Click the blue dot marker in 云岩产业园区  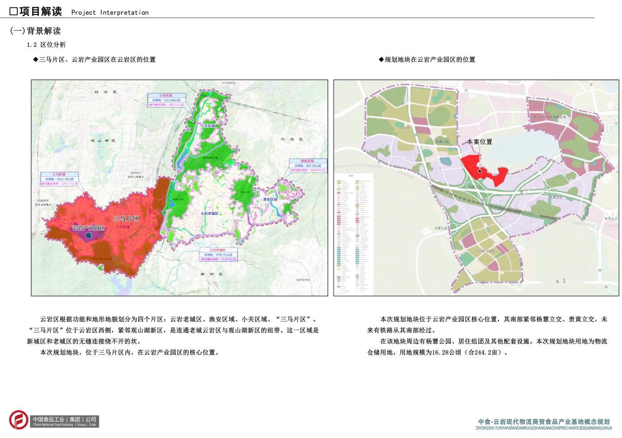tap(89, 236)
